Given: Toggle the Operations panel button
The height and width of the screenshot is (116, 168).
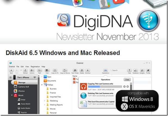Looking at the screenshot, I should [106, 70].
